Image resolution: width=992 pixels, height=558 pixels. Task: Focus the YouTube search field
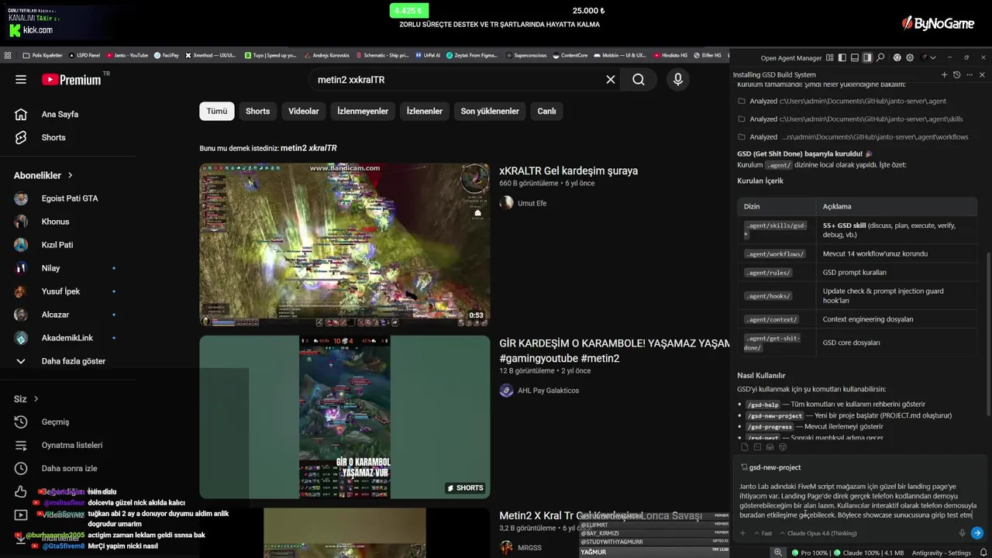(x=457, y=80)
